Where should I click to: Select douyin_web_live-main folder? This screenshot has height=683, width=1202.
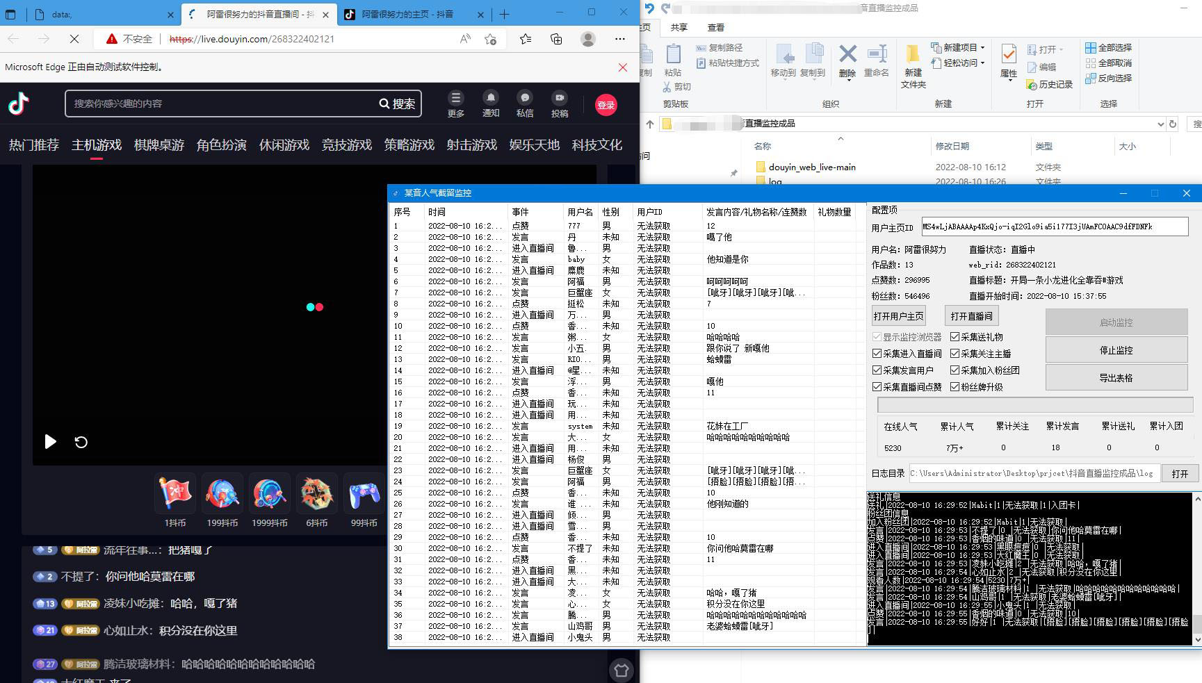[812, 167]
